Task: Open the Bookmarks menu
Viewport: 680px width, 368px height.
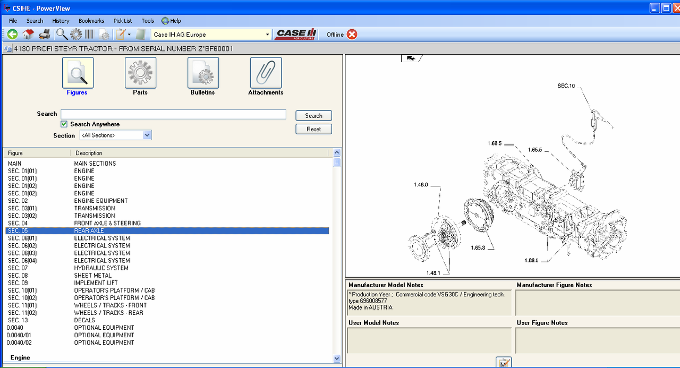Action: tap(91, 21)
